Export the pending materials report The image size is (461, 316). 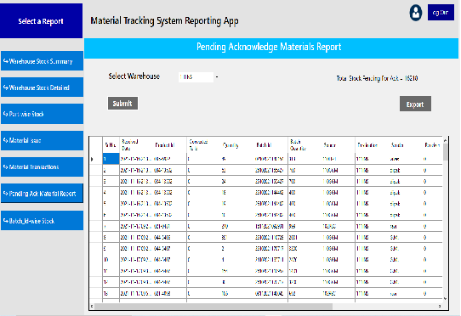(x=415, y=104)
